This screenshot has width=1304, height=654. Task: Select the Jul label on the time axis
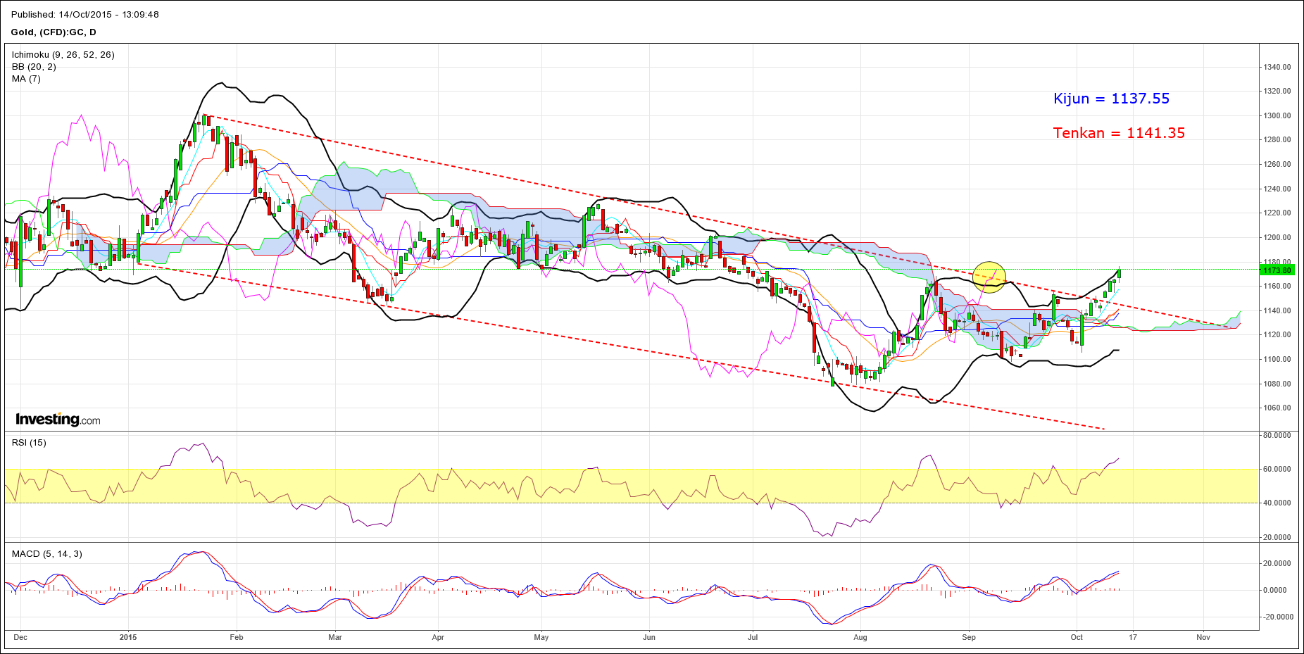point(753,638)
